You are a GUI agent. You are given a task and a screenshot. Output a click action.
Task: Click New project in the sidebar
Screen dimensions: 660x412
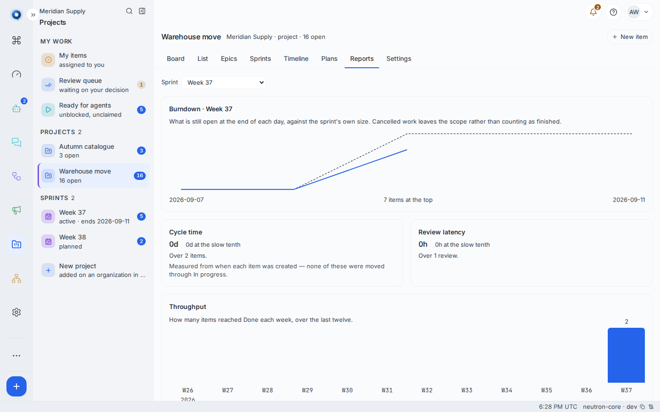coord(93,270)
